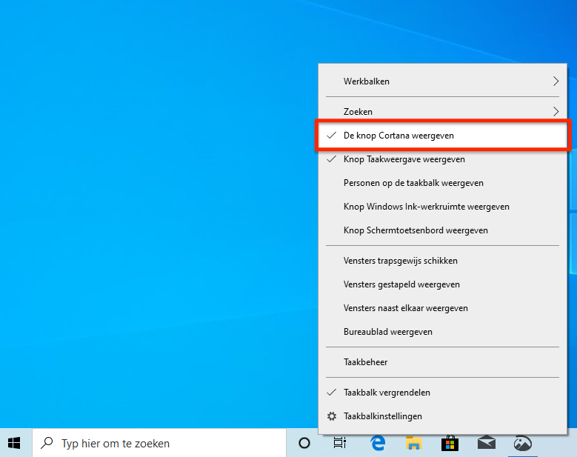Launch Microsoft Edge from the taskbar
Viewport: 577px width, 457px height.
(x=377, y=443)
